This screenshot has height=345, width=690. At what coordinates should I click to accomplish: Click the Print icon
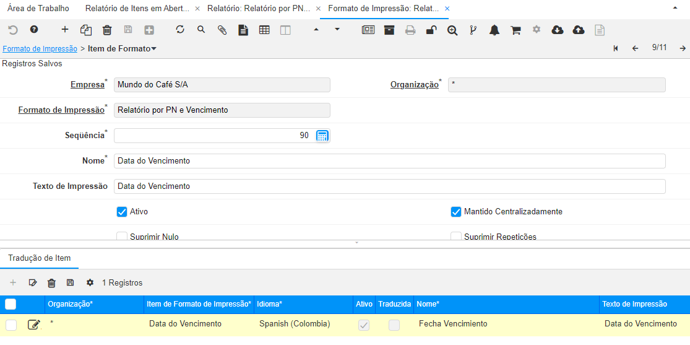(410, 30)
